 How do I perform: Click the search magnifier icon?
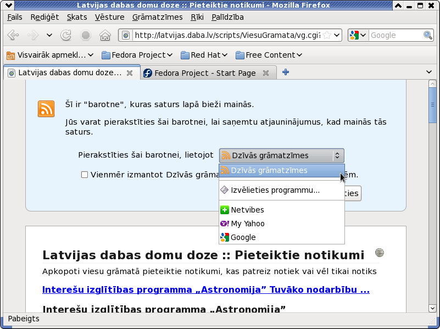[428, 35]
